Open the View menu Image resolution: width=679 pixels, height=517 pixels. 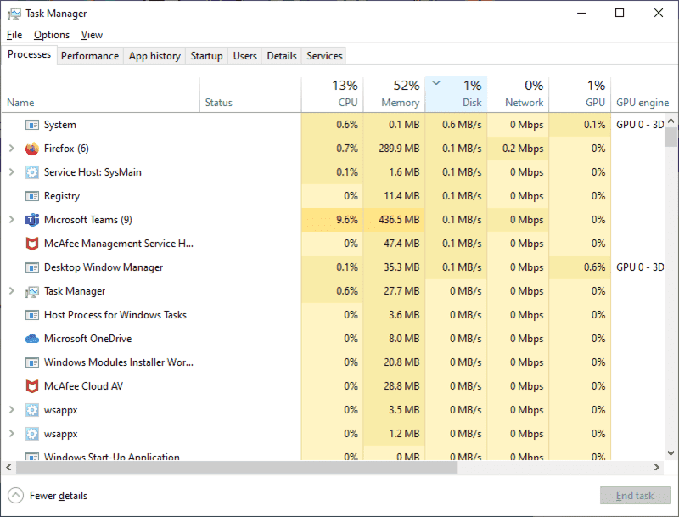click(x=92, y=35)
